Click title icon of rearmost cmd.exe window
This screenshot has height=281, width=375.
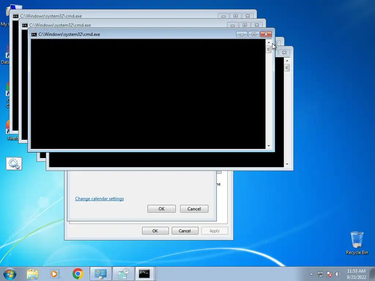pyautogui.click(x=16, y=16)
